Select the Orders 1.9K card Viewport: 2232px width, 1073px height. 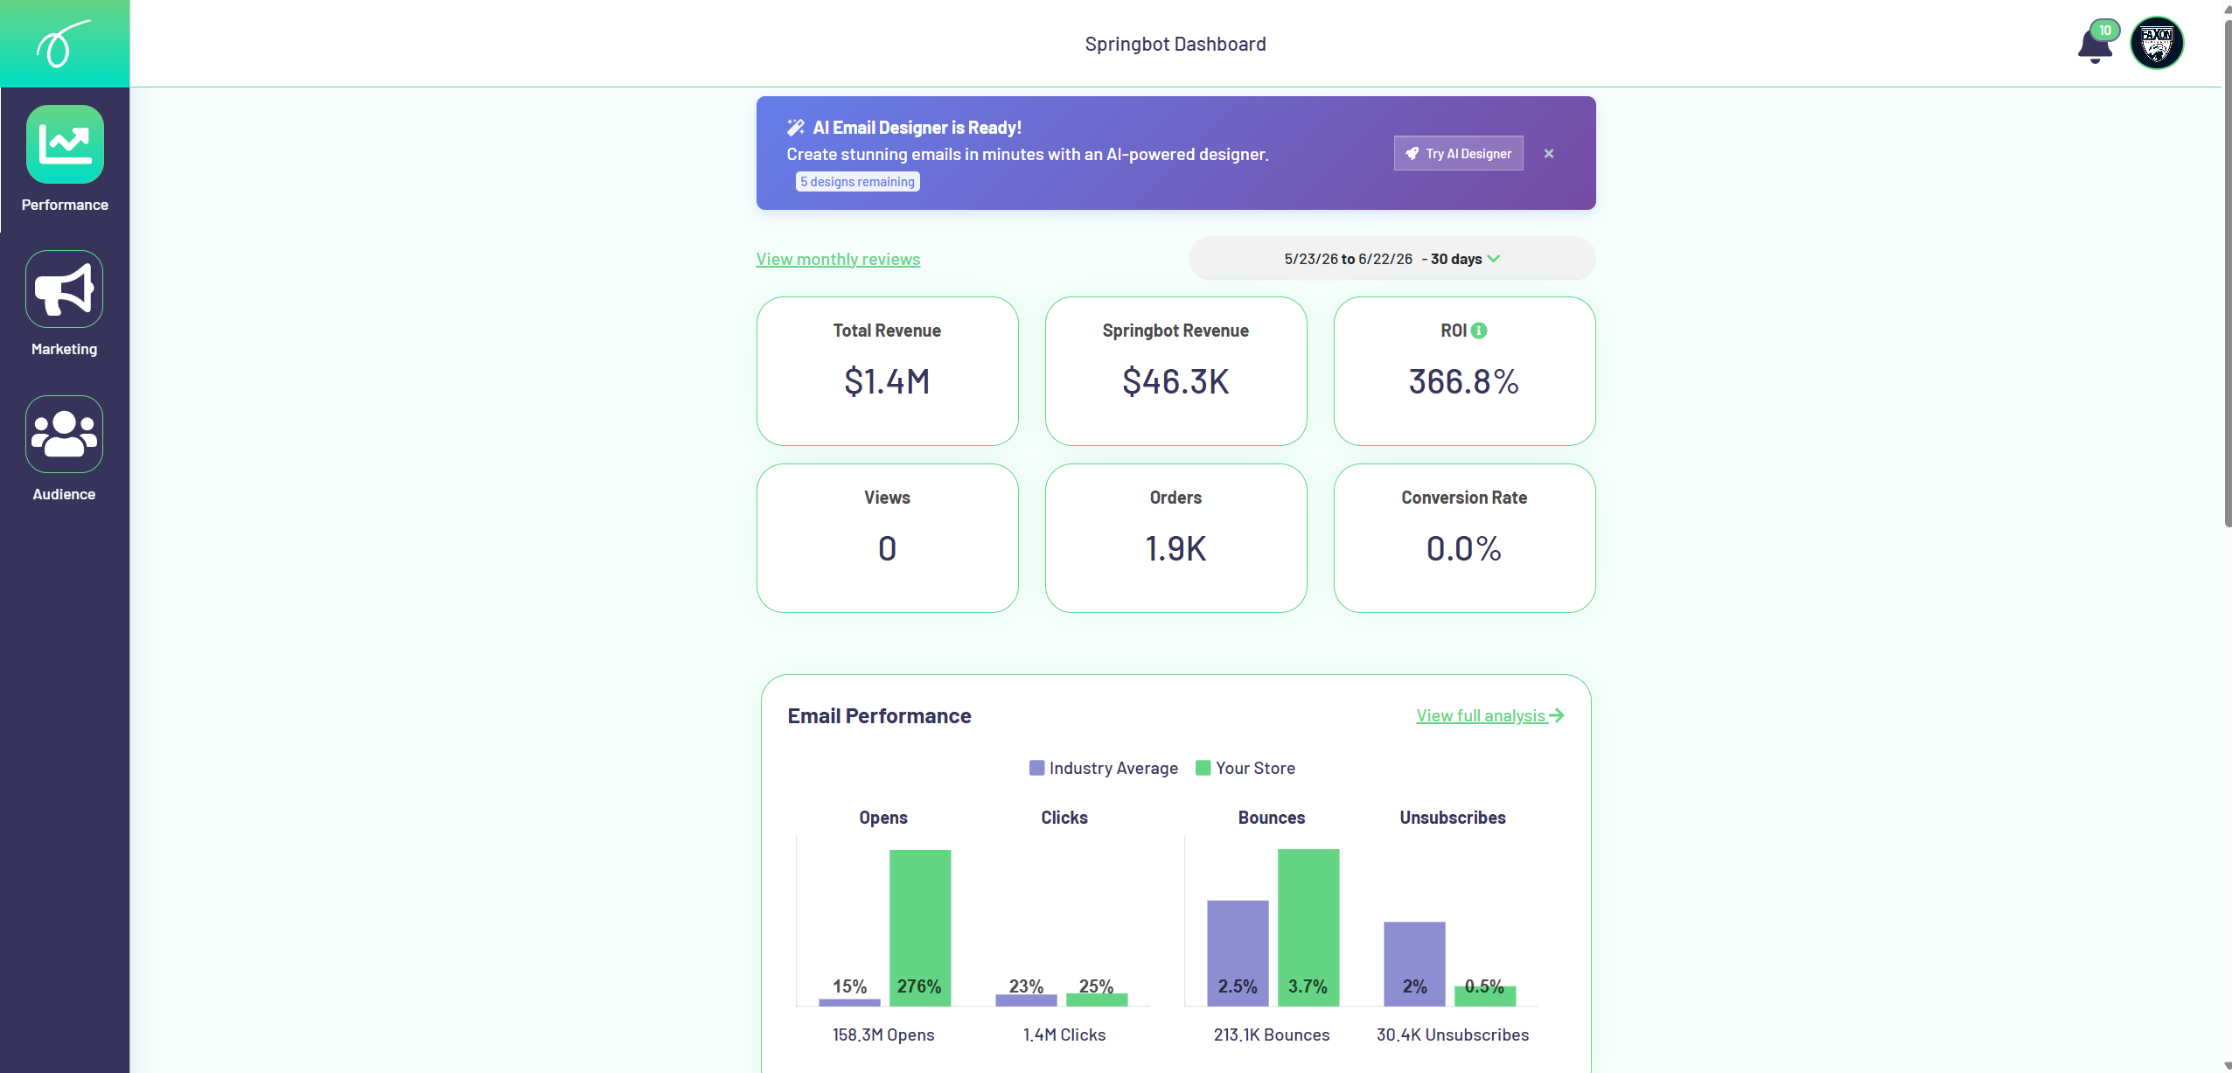1175,538
